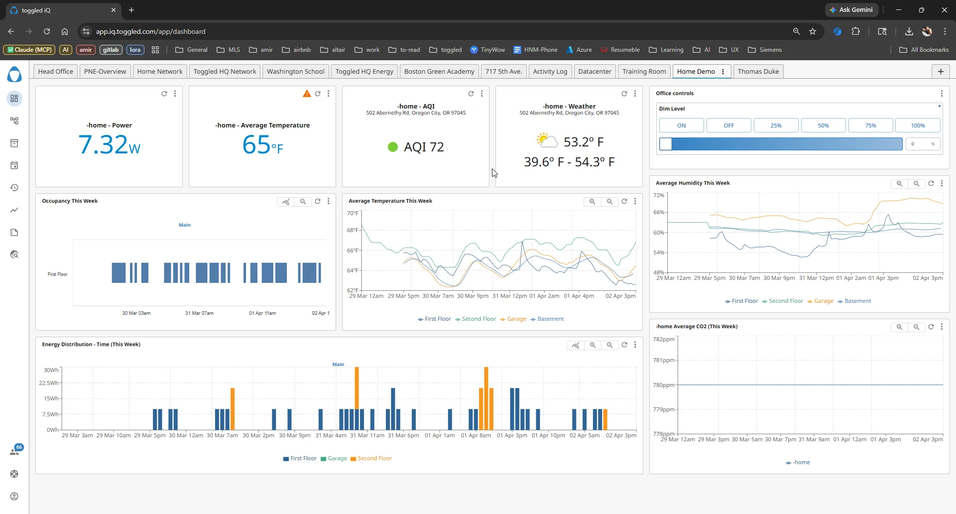The height and width of the screenshot is (514, 956).
Task: Toggle First Floor series in Average Temperature legend
Action: [x=434, y=319]
